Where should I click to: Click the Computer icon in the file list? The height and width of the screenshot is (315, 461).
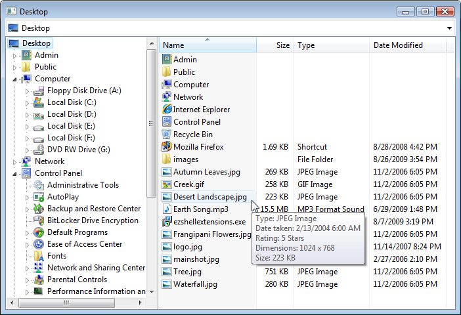pos(167,85)
